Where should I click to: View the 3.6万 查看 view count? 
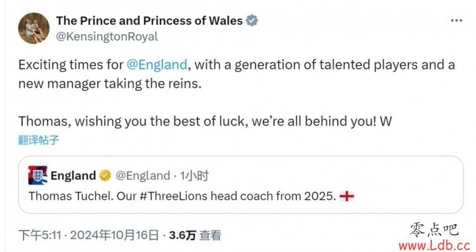(195, 235)
